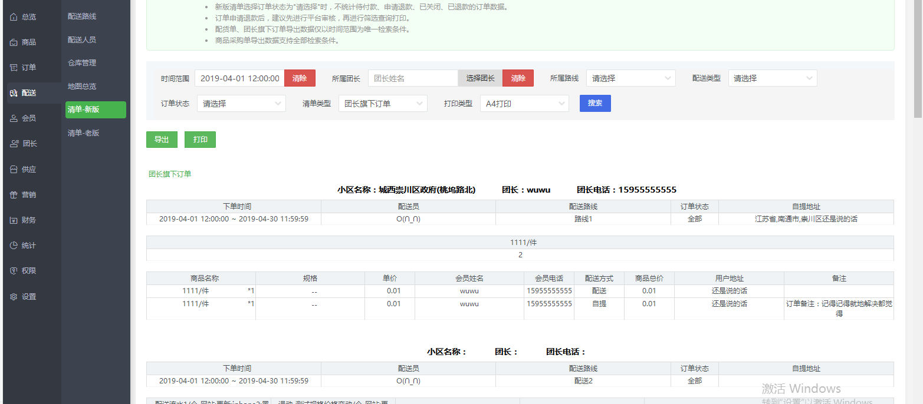Open the 打印类型 A4打印 dropdown

coord(524,104)
